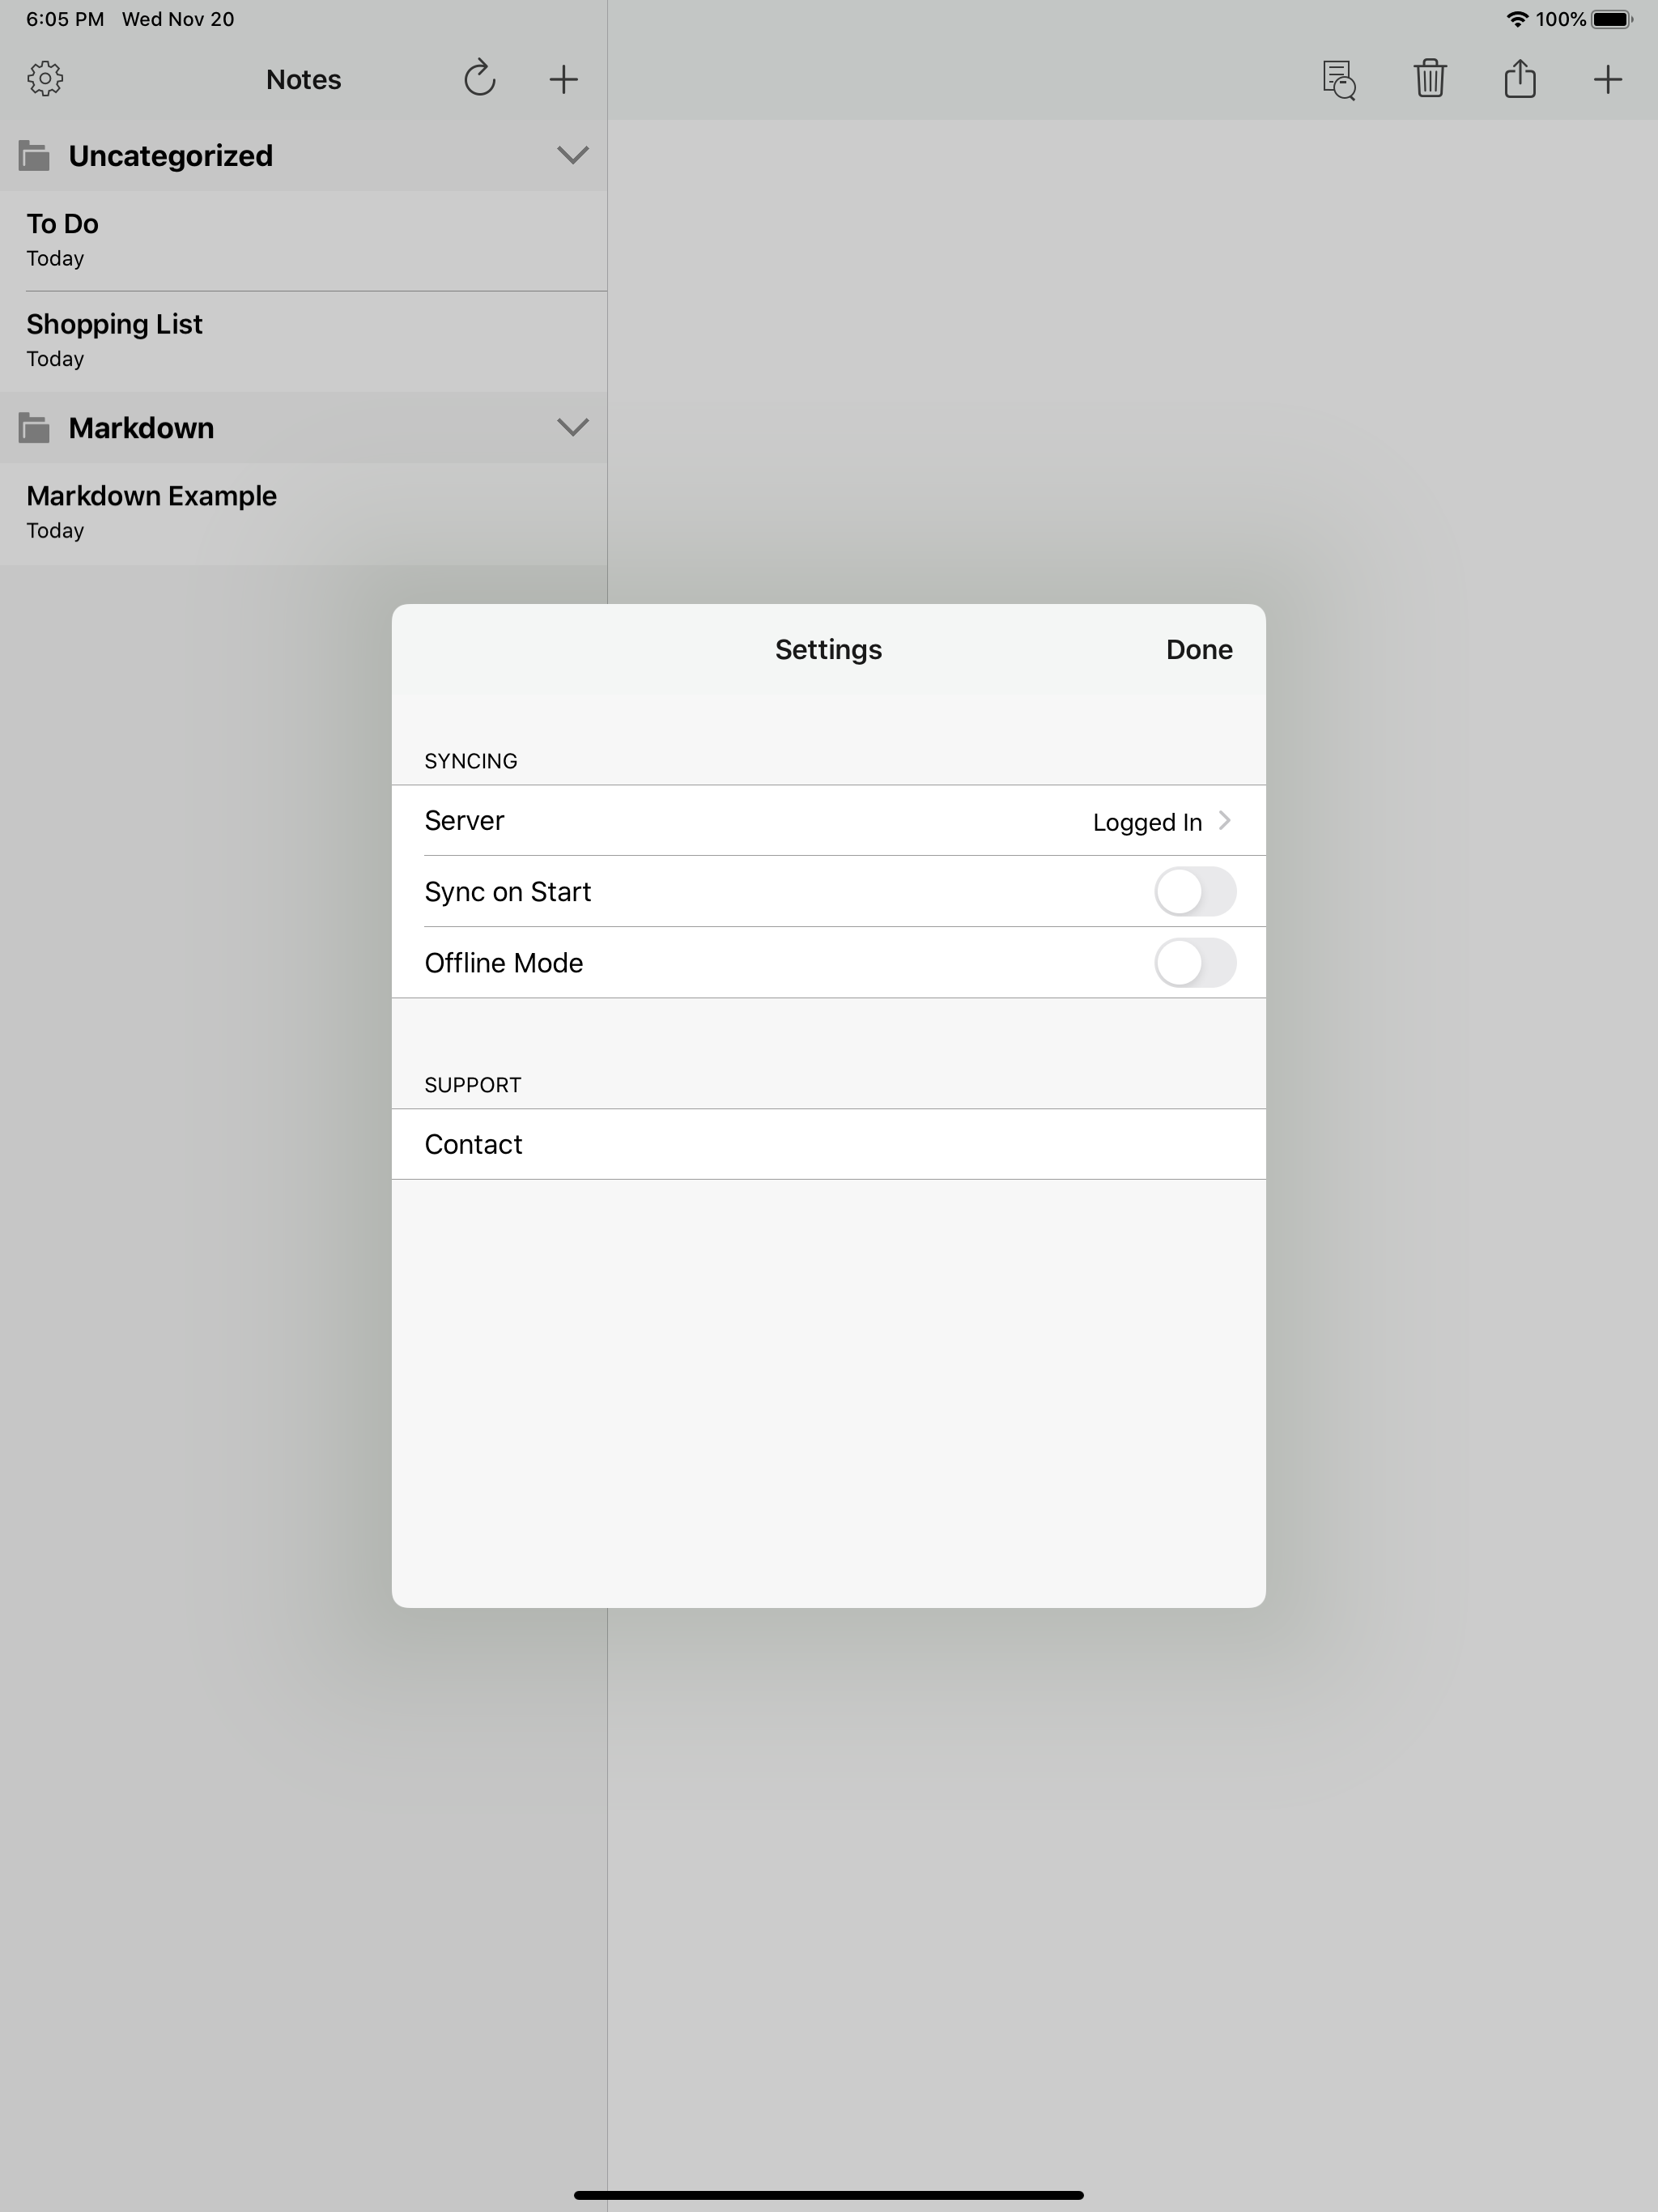This screenshot has width=1658, height=2212.
Task: Tap the plus icon at top right
Action: (x=1607, y=79)
